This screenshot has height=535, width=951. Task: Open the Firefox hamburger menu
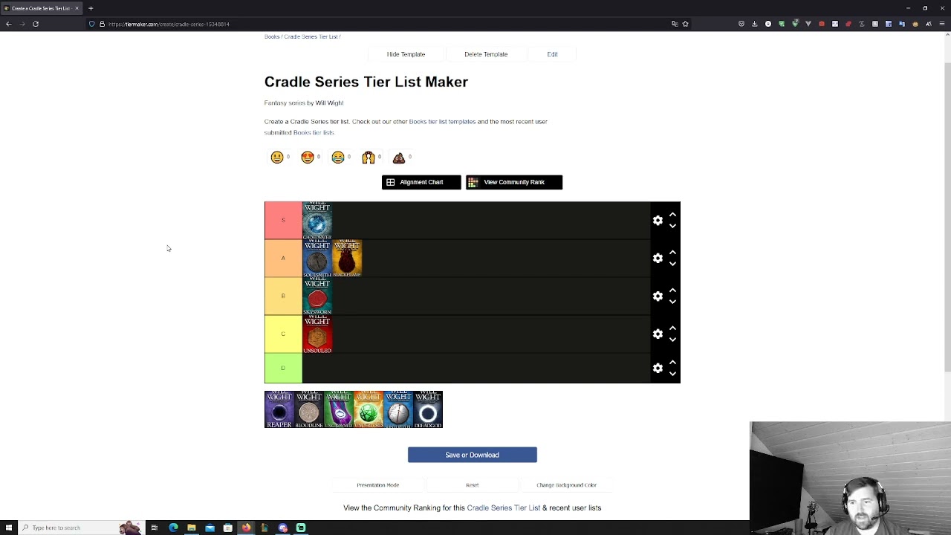(942, 24)
